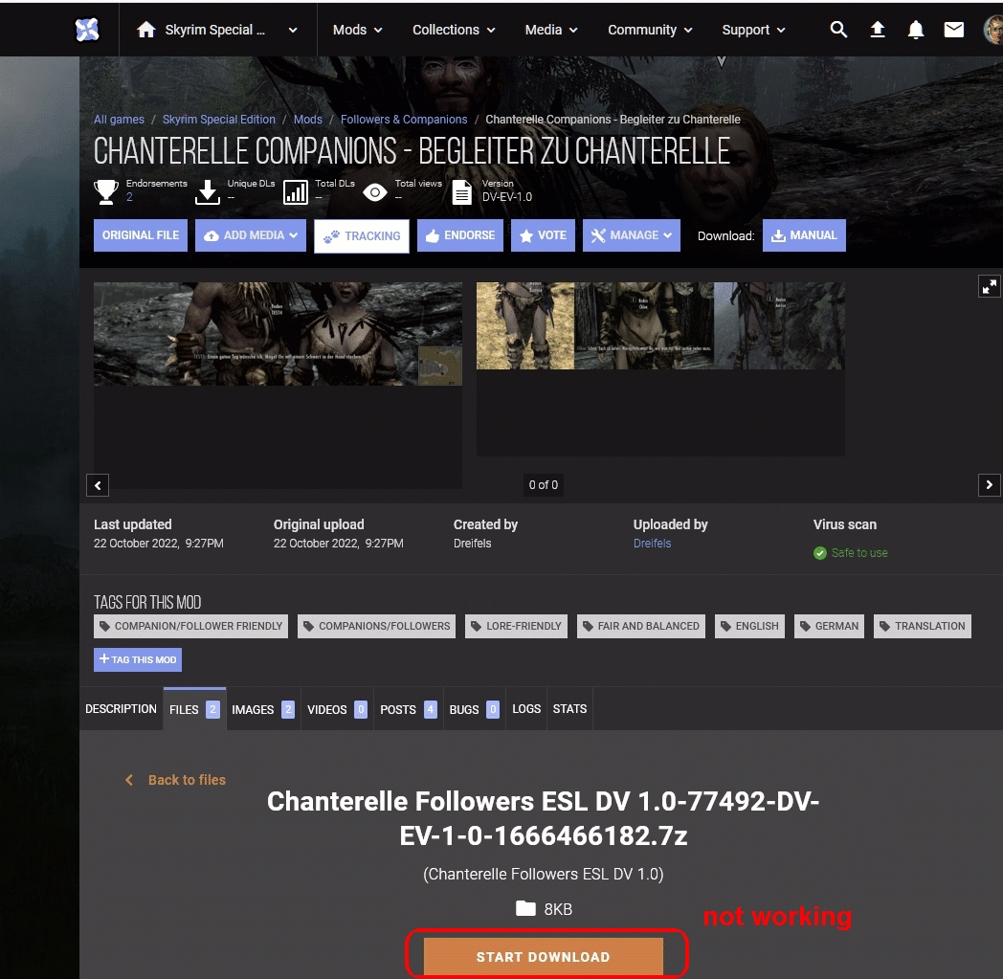Screen dimensions: 1003x979
Task: Open the Collections menu
Action: [454, 30]
